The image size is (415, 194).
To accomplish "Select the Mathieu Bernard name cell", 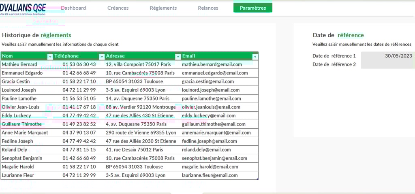I will pos(19,64).
